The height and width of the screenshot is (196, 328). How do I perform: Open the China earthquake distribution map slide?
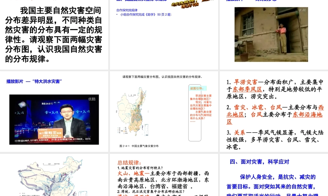click(54, 175)
